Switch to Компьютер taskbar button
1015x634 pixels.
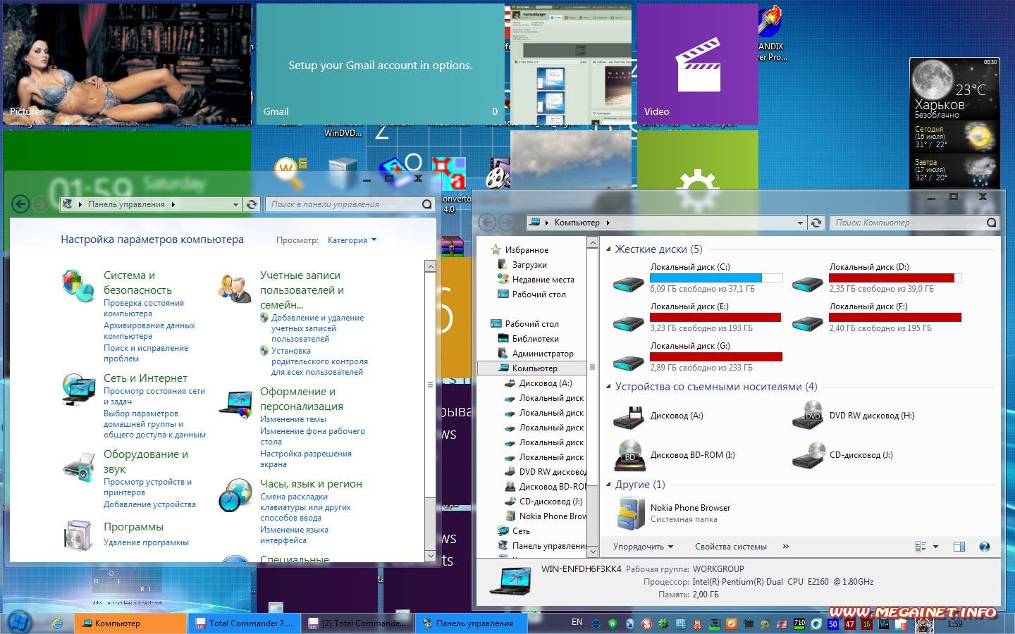point(130,623)
